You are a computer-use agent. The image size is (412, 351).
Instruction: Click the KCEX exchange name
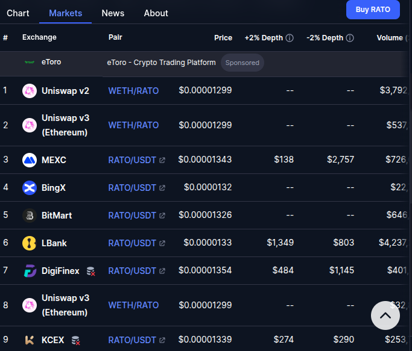tap(53, 340)
